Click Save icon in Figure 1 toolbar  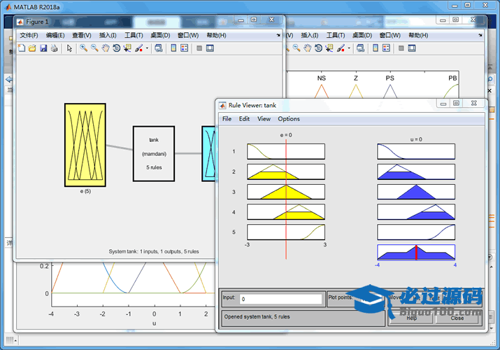click(43, 48)
